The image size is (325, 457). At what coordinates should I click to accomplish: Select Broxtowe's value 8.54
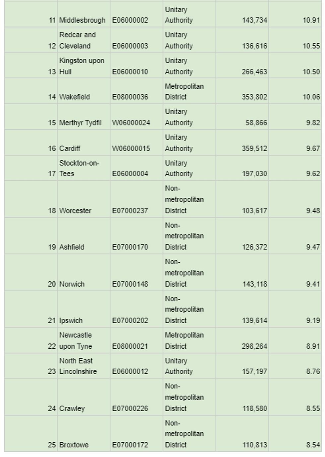(x=313, y=445)
